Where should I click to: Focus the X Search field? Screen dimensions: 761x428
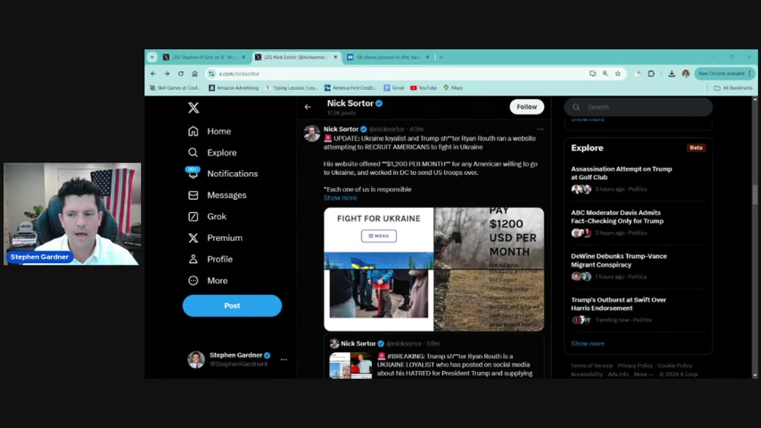coord(638,107)
